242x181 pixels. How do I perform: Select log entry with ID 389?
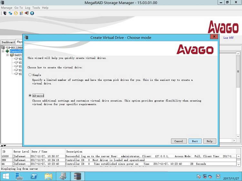pyautogui.click(x=119, y=160)
